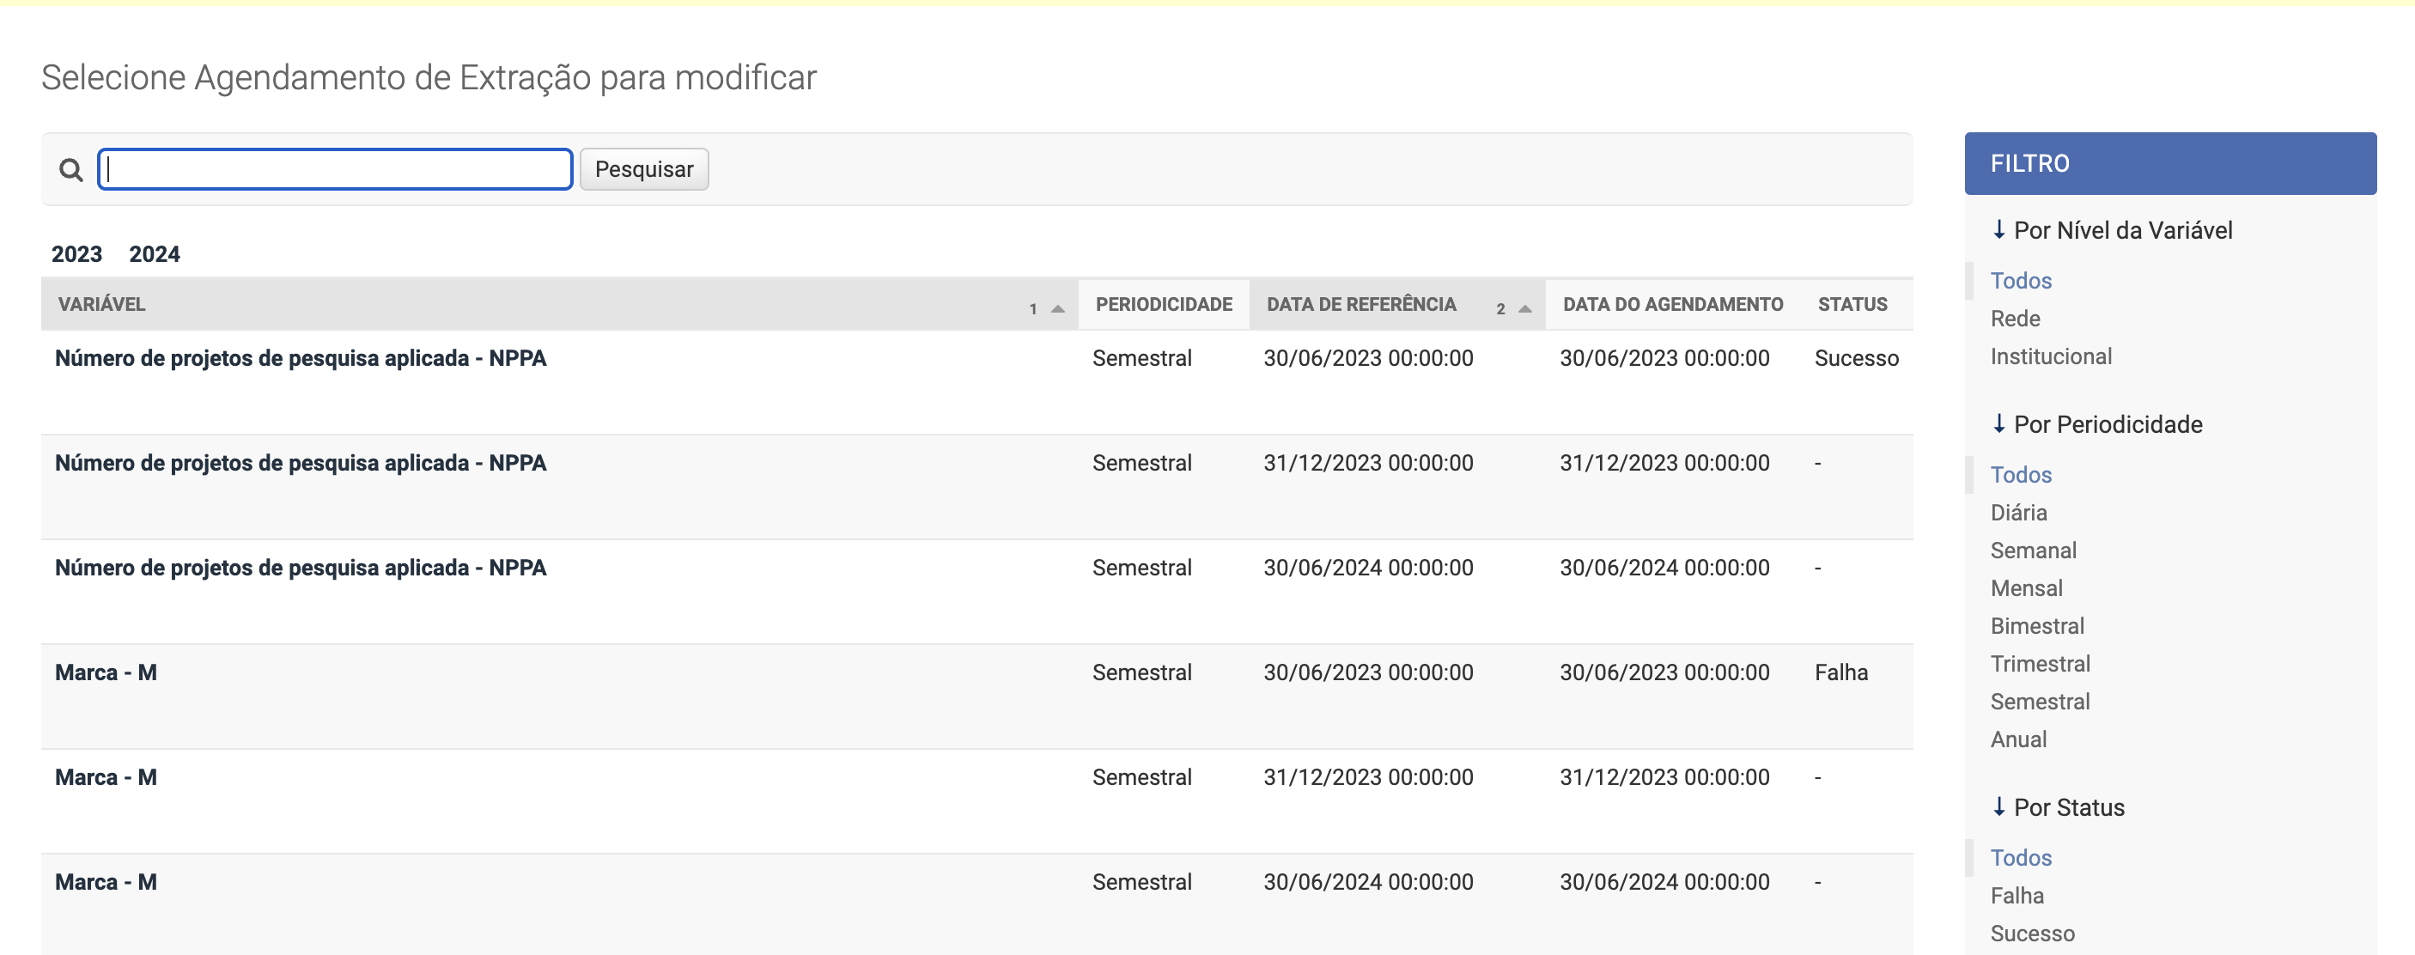The height and width of the screenshot is (955, 2415).
Task: Filter variable level by Rede
Action: 2016,319
